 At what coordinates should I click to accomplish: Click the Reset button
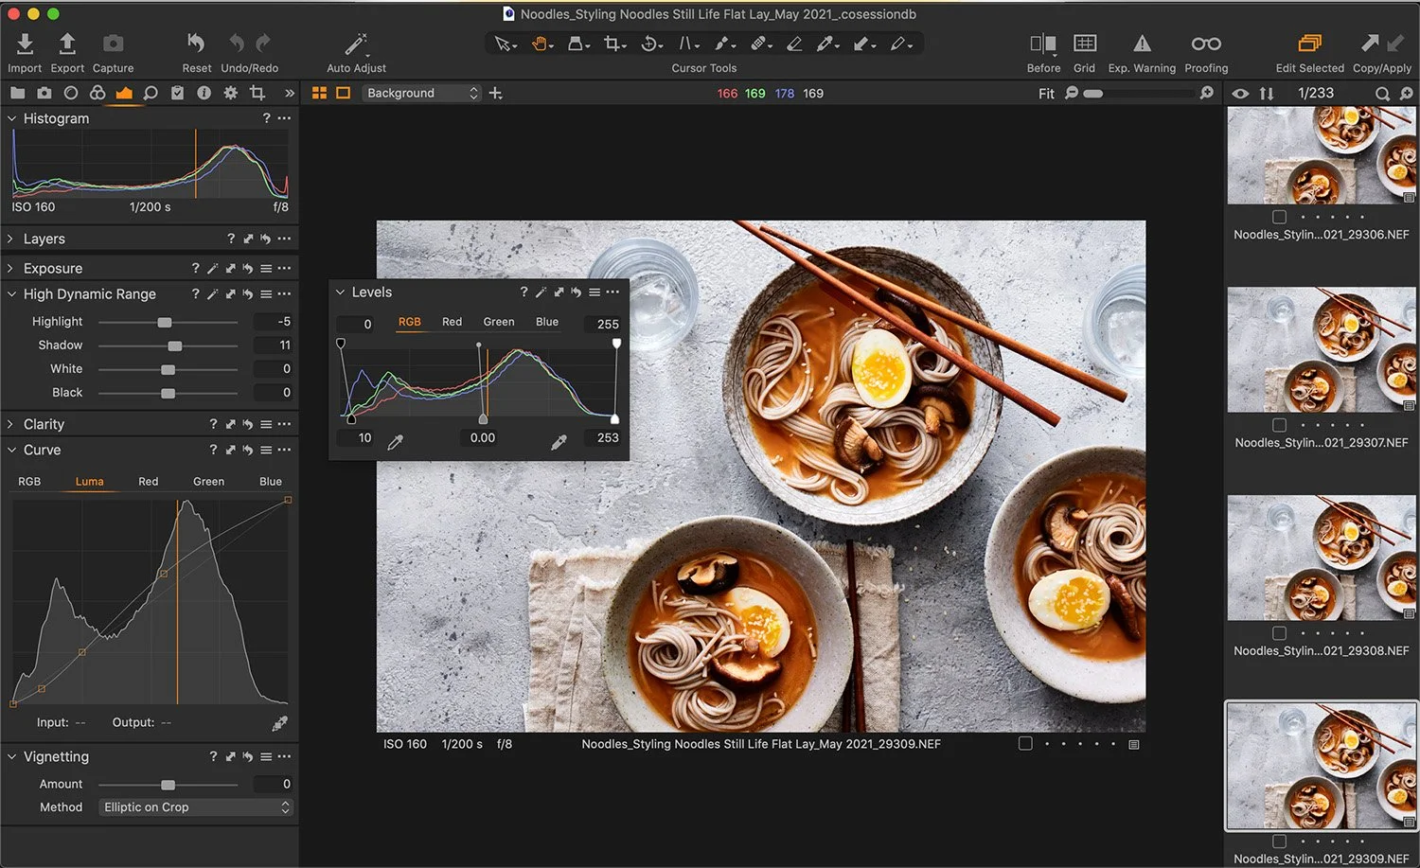pyautogui.click(x=196, y=44)
